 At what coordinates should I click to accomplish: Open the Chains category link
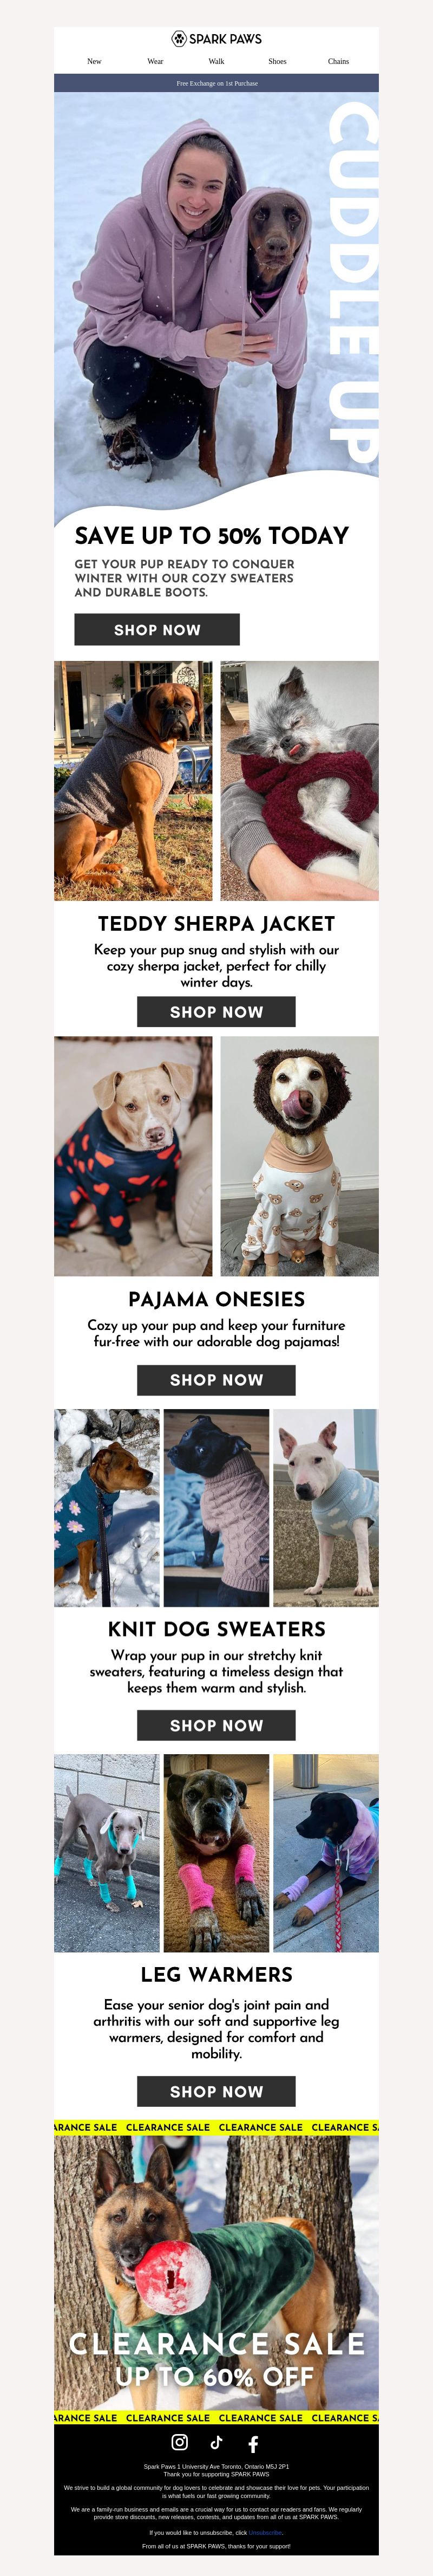pos(338,61)
